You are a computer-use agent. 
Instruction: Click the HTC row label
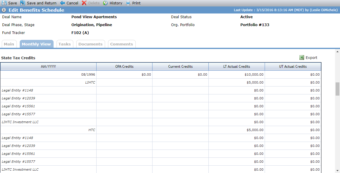coord(92,130)
